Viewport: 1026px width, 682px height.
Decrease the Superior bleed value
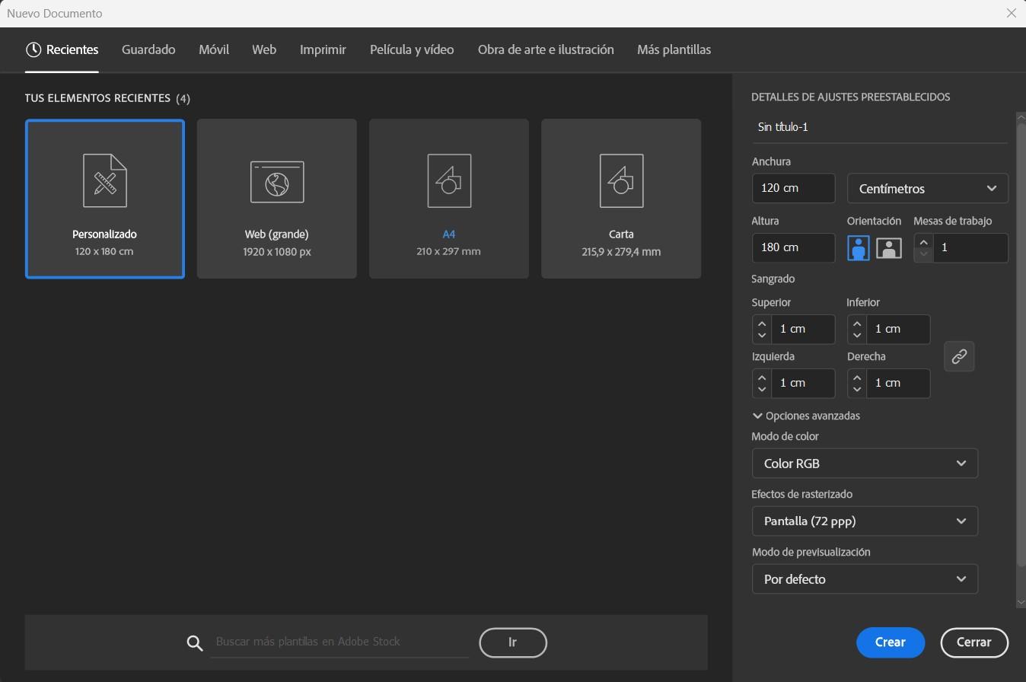pyautogui.click(x=762, y=335)
